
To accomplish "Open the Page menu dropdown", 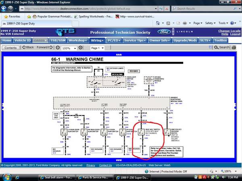I will (198, 23).
